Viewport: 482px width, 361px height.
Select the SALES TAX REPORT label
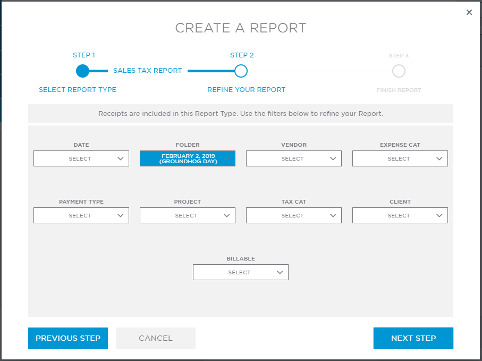point(148,70)
